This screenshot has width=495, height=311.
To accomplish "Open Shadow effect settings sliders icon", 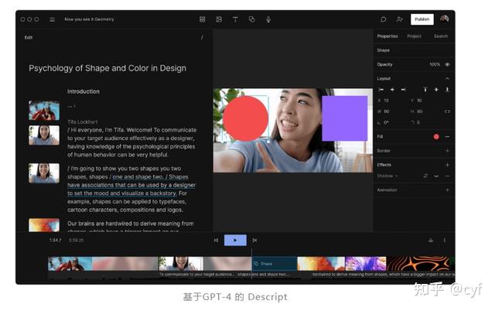I will (x=425, y=176).
